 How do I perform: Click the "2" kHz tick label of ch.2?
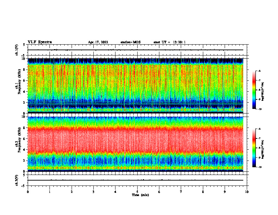coord(25,161)
